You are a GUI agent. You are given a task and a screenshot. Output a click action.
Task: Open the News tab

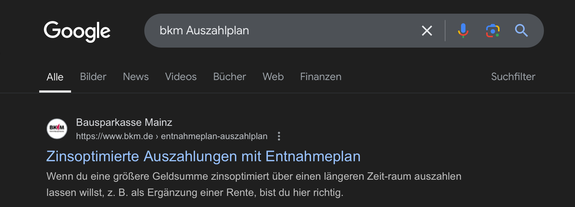click(136, 77)
